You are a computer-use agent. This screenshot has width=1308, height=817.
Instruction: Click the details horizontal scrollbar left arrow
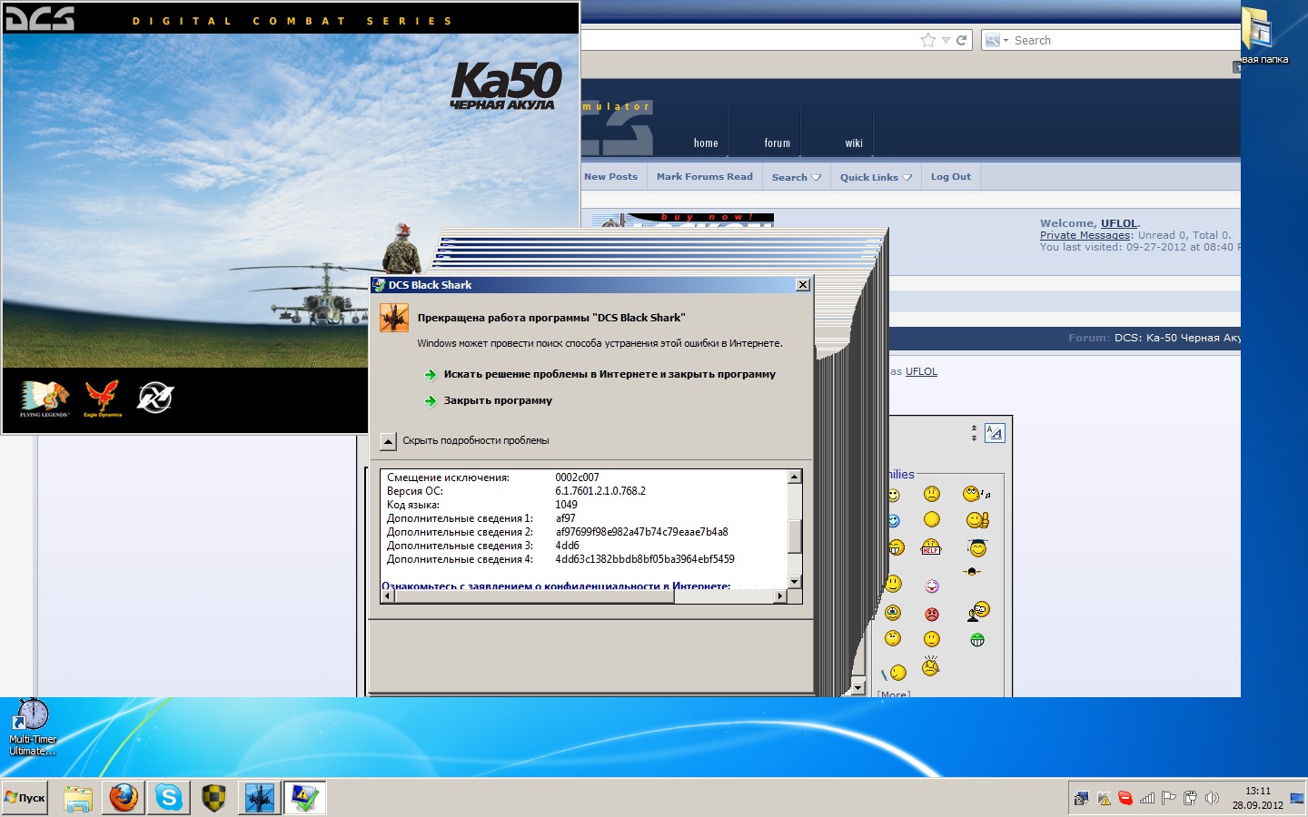tap(388, 596)
